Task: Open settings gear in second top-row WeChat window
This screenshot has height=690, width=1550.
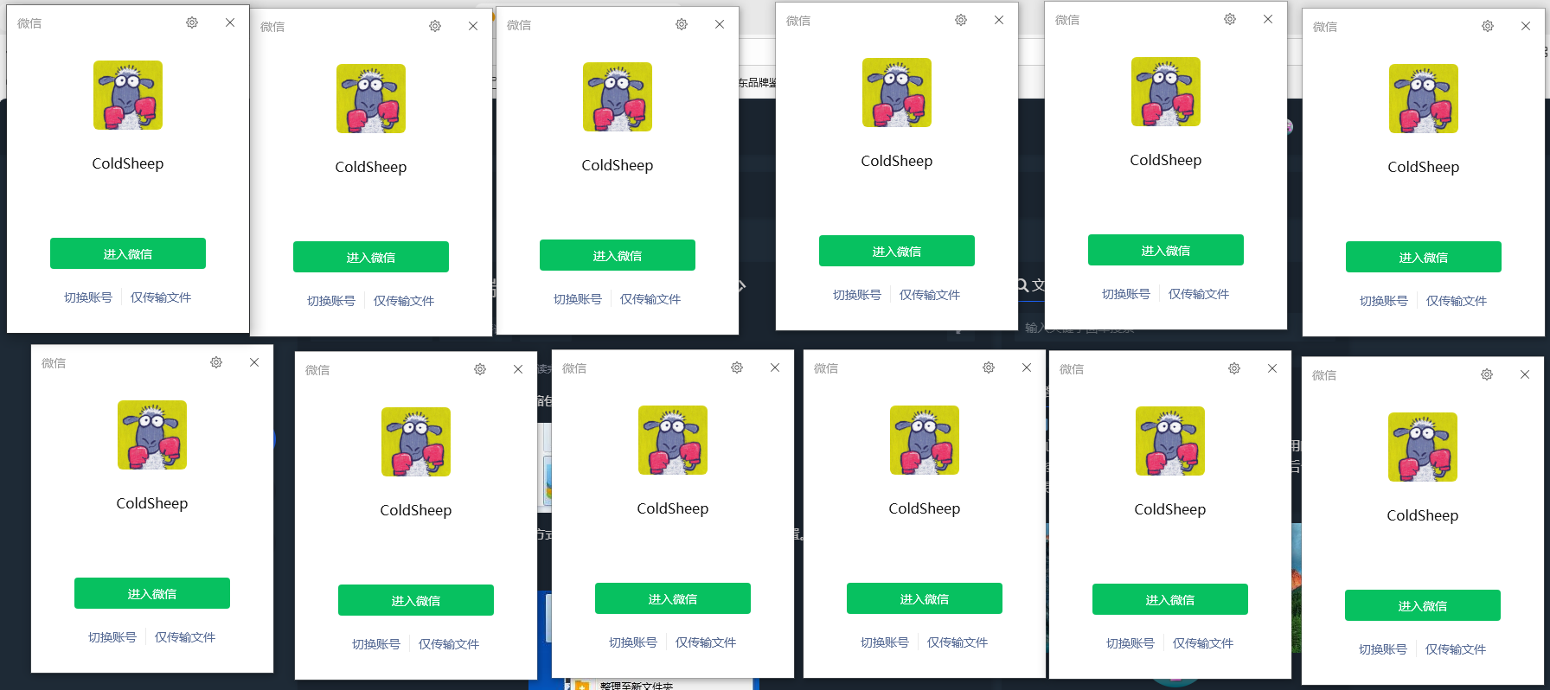Action: (x=435, y=26)
